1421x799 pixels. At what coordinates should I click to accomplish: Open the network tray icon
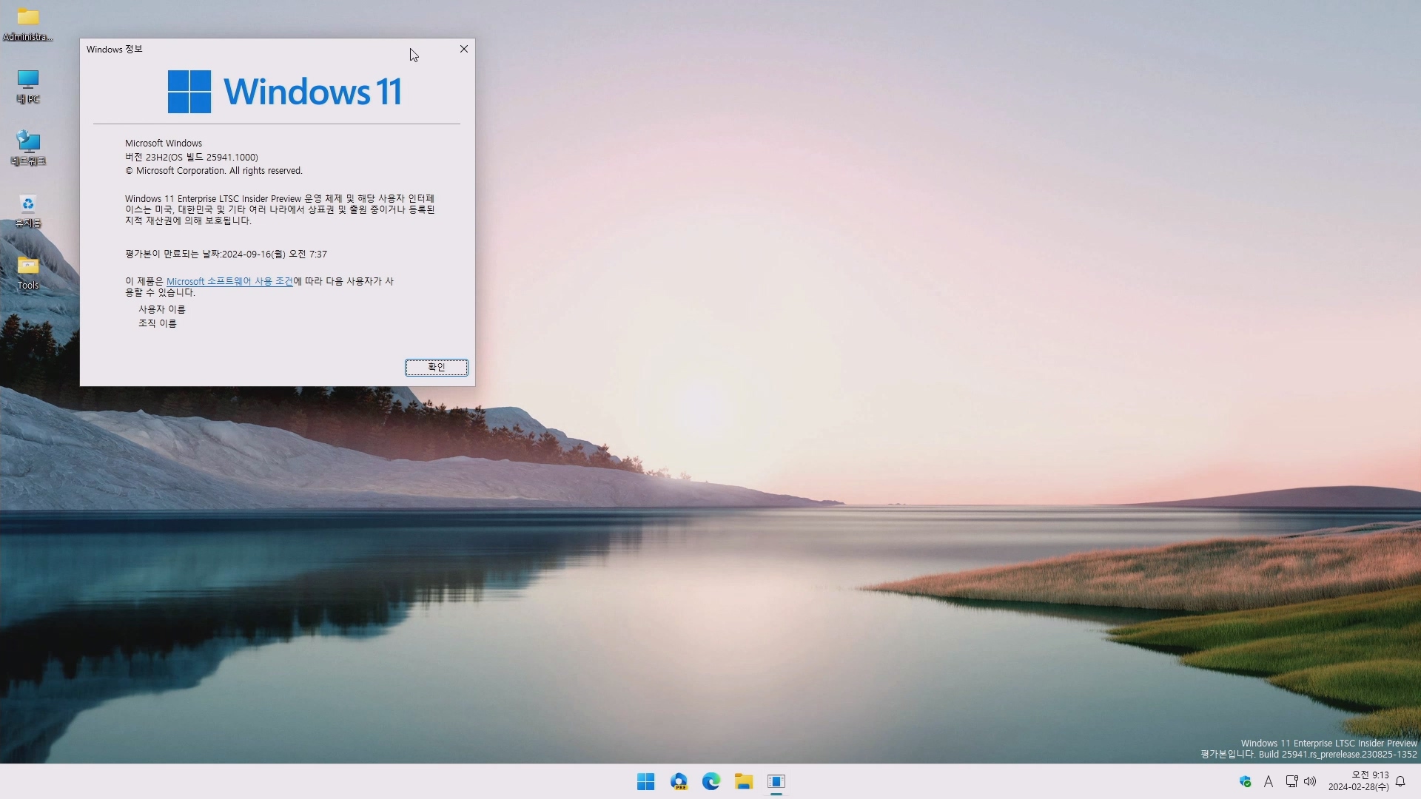(1291, 781)
